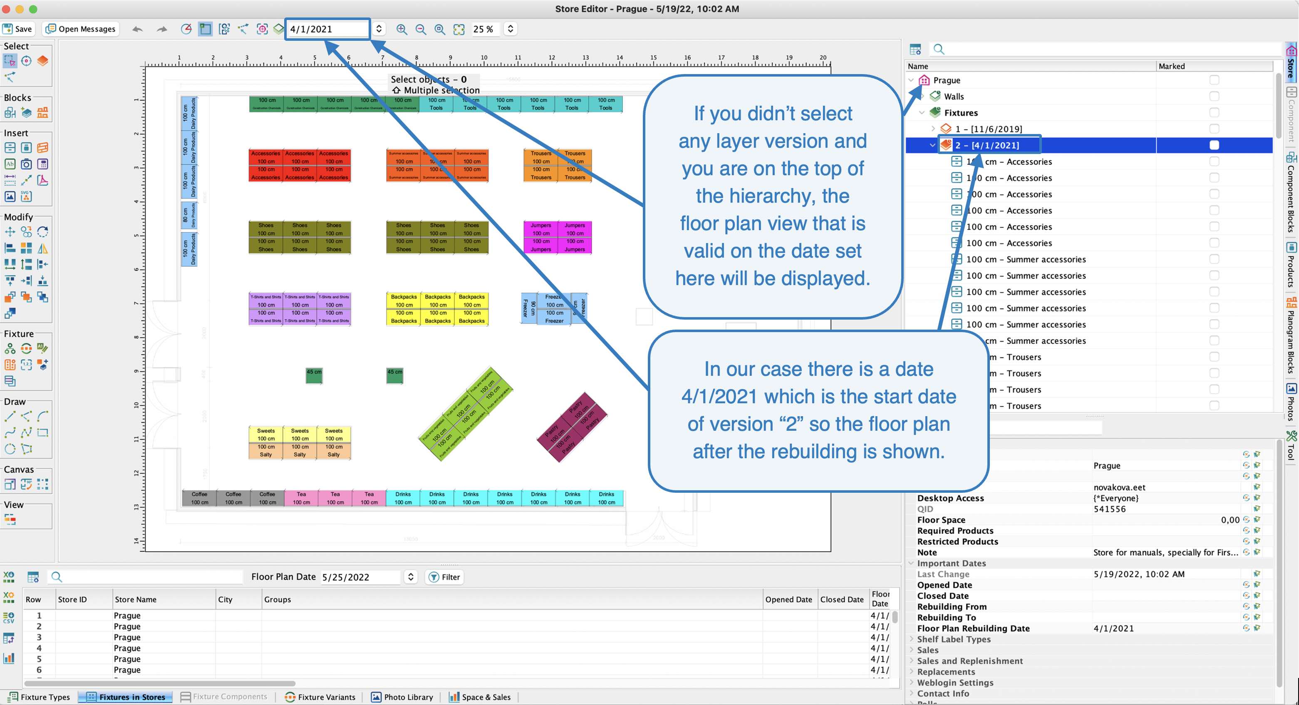Click the vertical scrollbar of the properties panel

point(1280,562)
